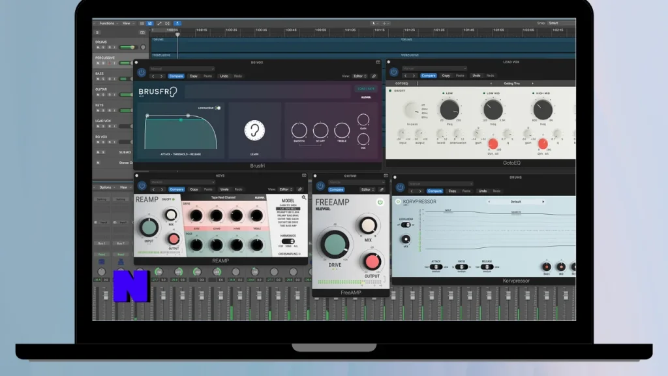Click the highlighted grid icon in tracks toolbar
Viewport: 668px width, 376px height.
150,23
